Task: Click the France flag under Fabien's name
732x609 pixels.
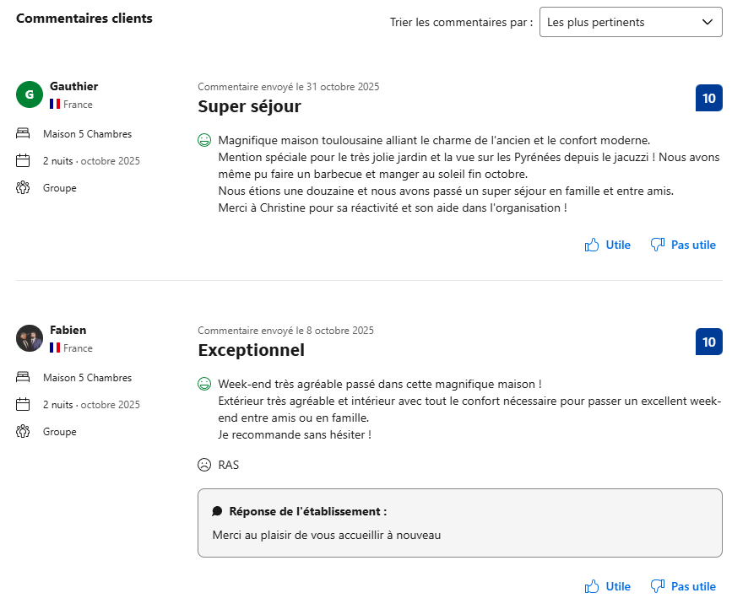Action: pyautogui.click(x=55, y=348)
